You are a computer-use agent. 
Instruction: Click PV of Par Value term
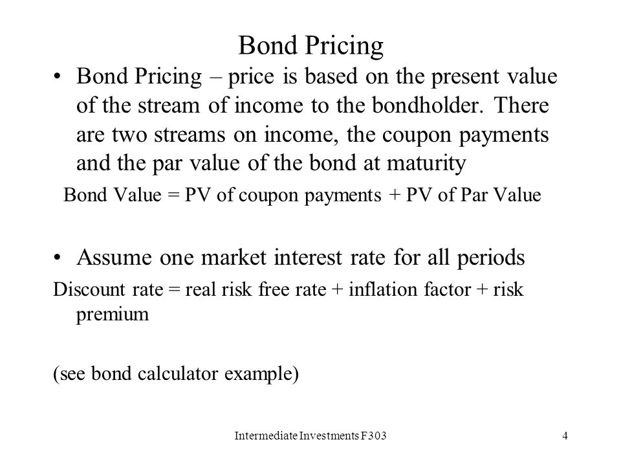[474, 195]
